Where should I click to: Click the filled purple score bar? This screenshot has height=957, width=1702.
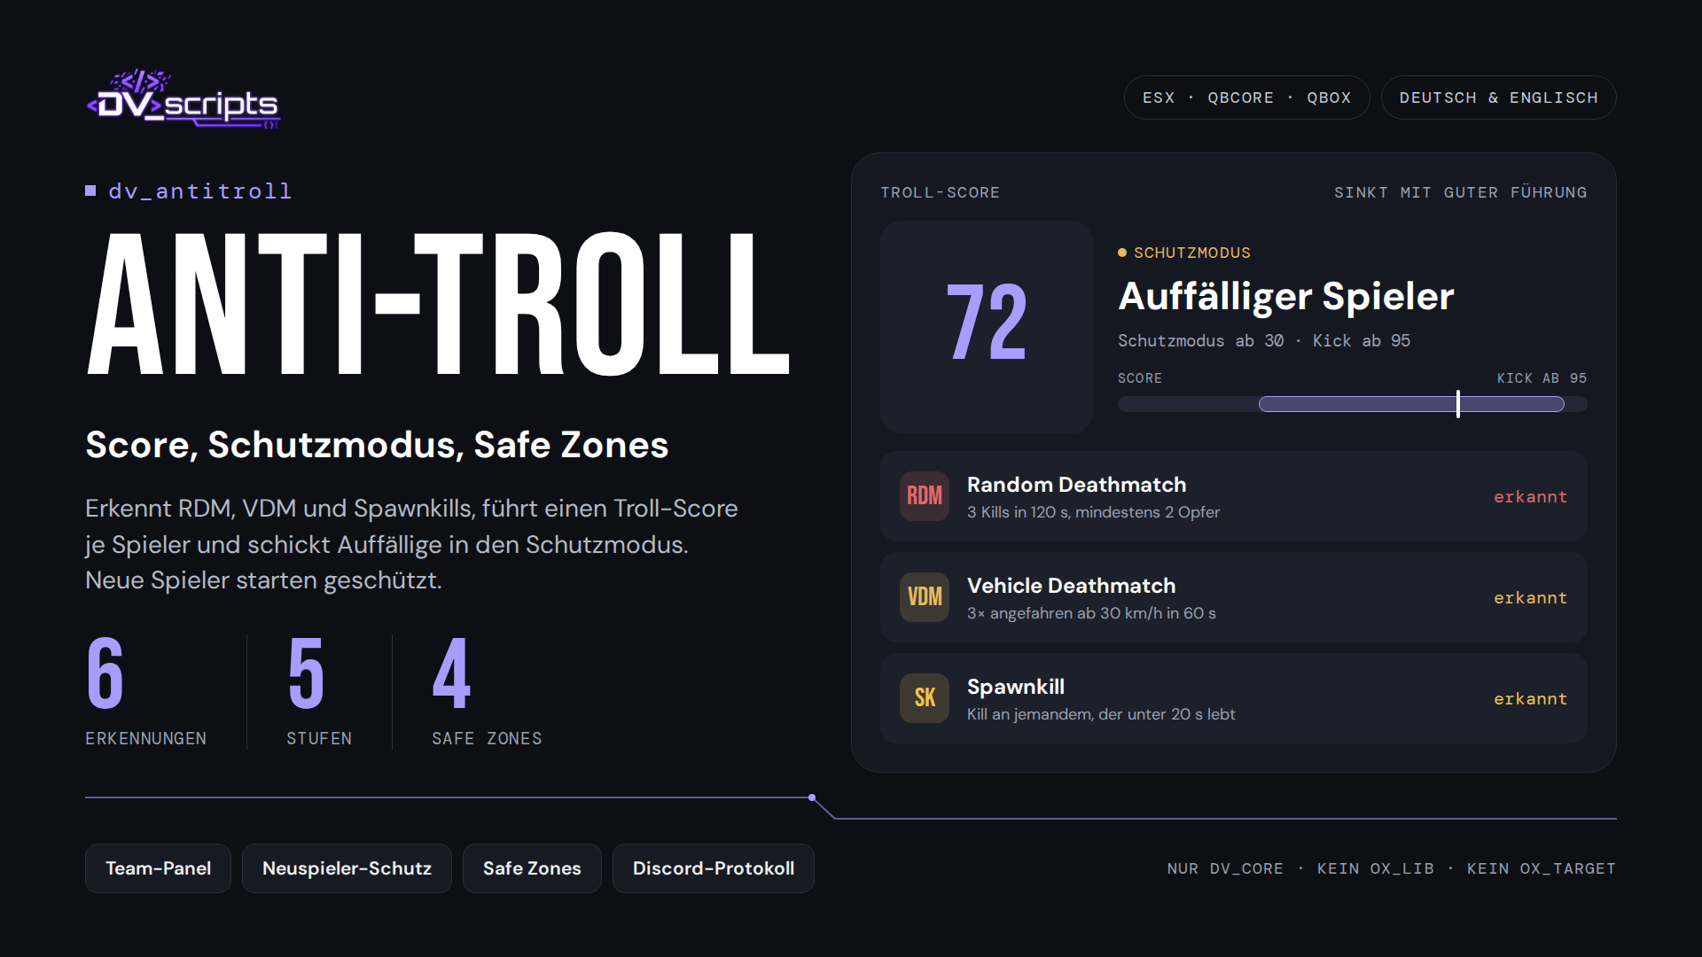point(1411,404)
